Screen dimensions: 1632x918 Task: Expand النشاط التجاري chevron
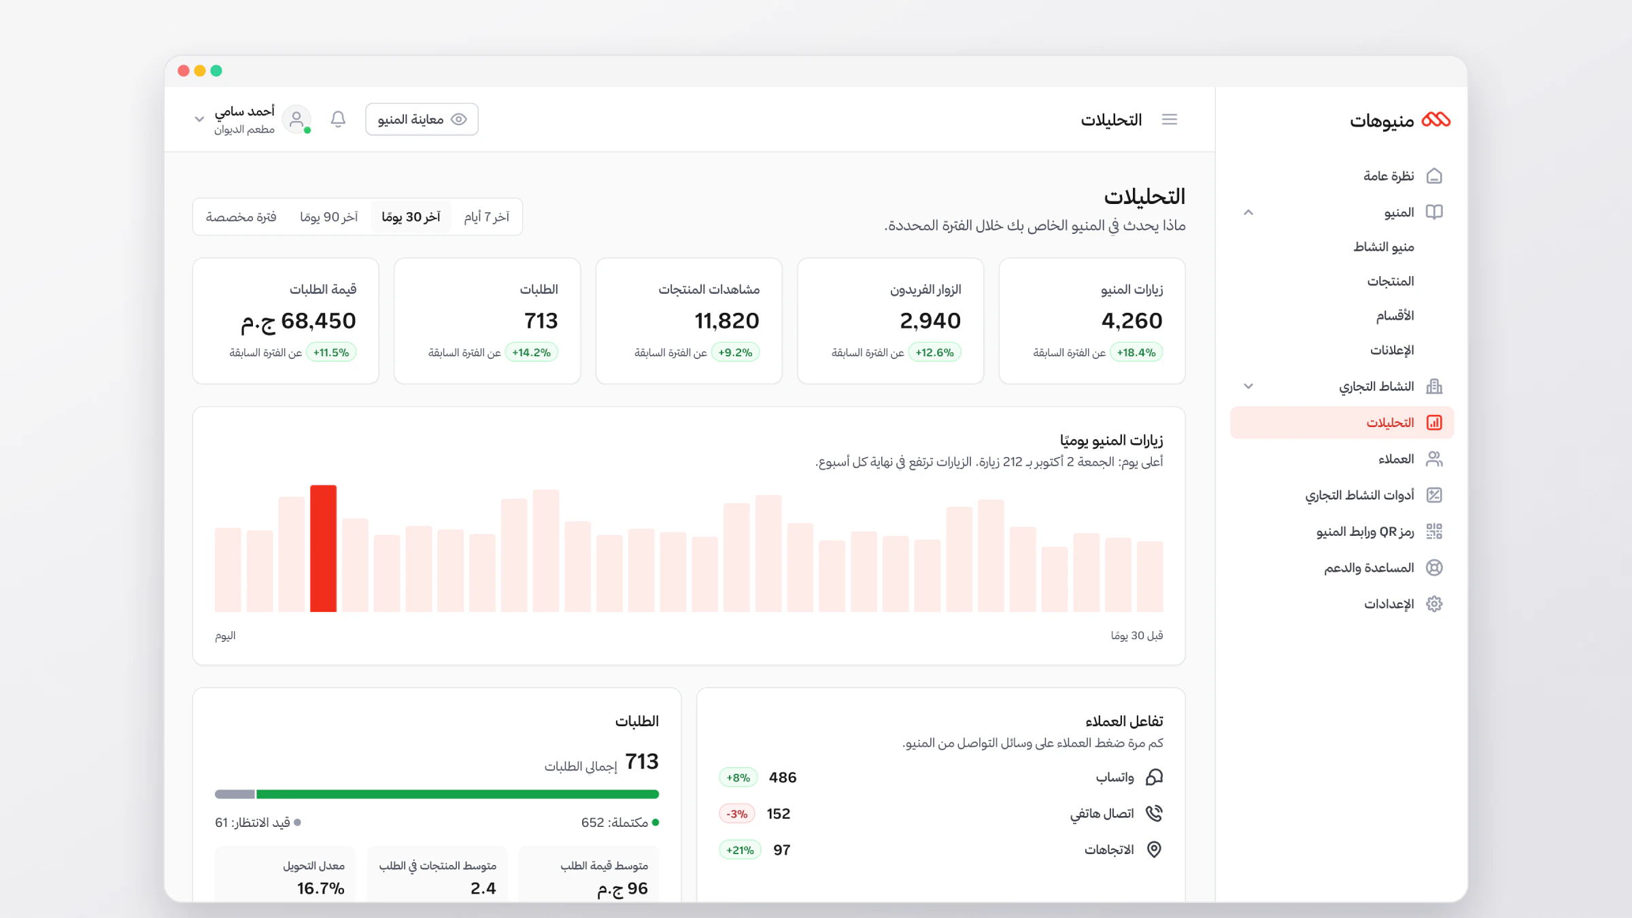point(1248,386)
